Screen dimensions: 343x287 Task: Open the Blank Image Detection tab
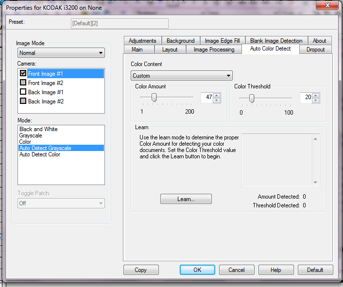click(276, 41)
